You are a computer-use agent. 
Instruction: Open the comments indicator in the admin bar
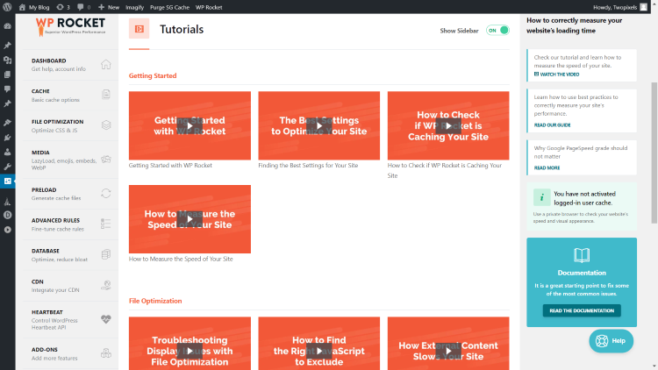click(83, 7)
